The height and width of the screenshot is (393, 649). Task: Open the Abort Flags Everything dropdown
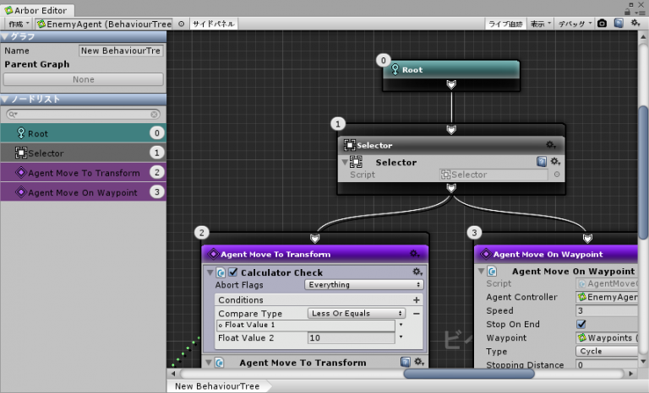tap(363, 285)
